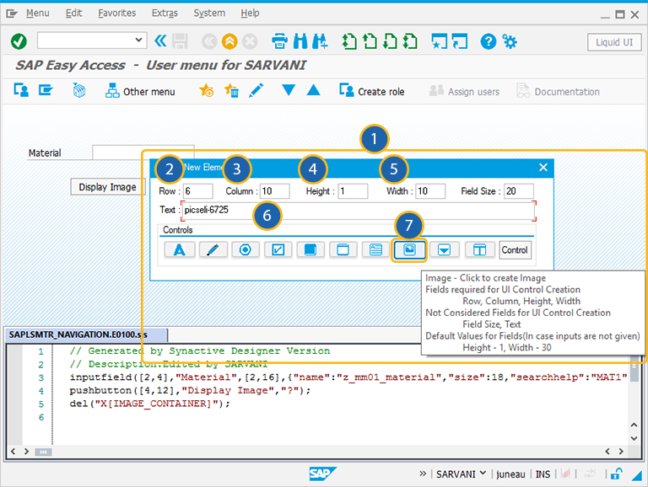Select the Input field pencil control icon
The width and height of the screenshot is (648, 487).
(213, 249)
